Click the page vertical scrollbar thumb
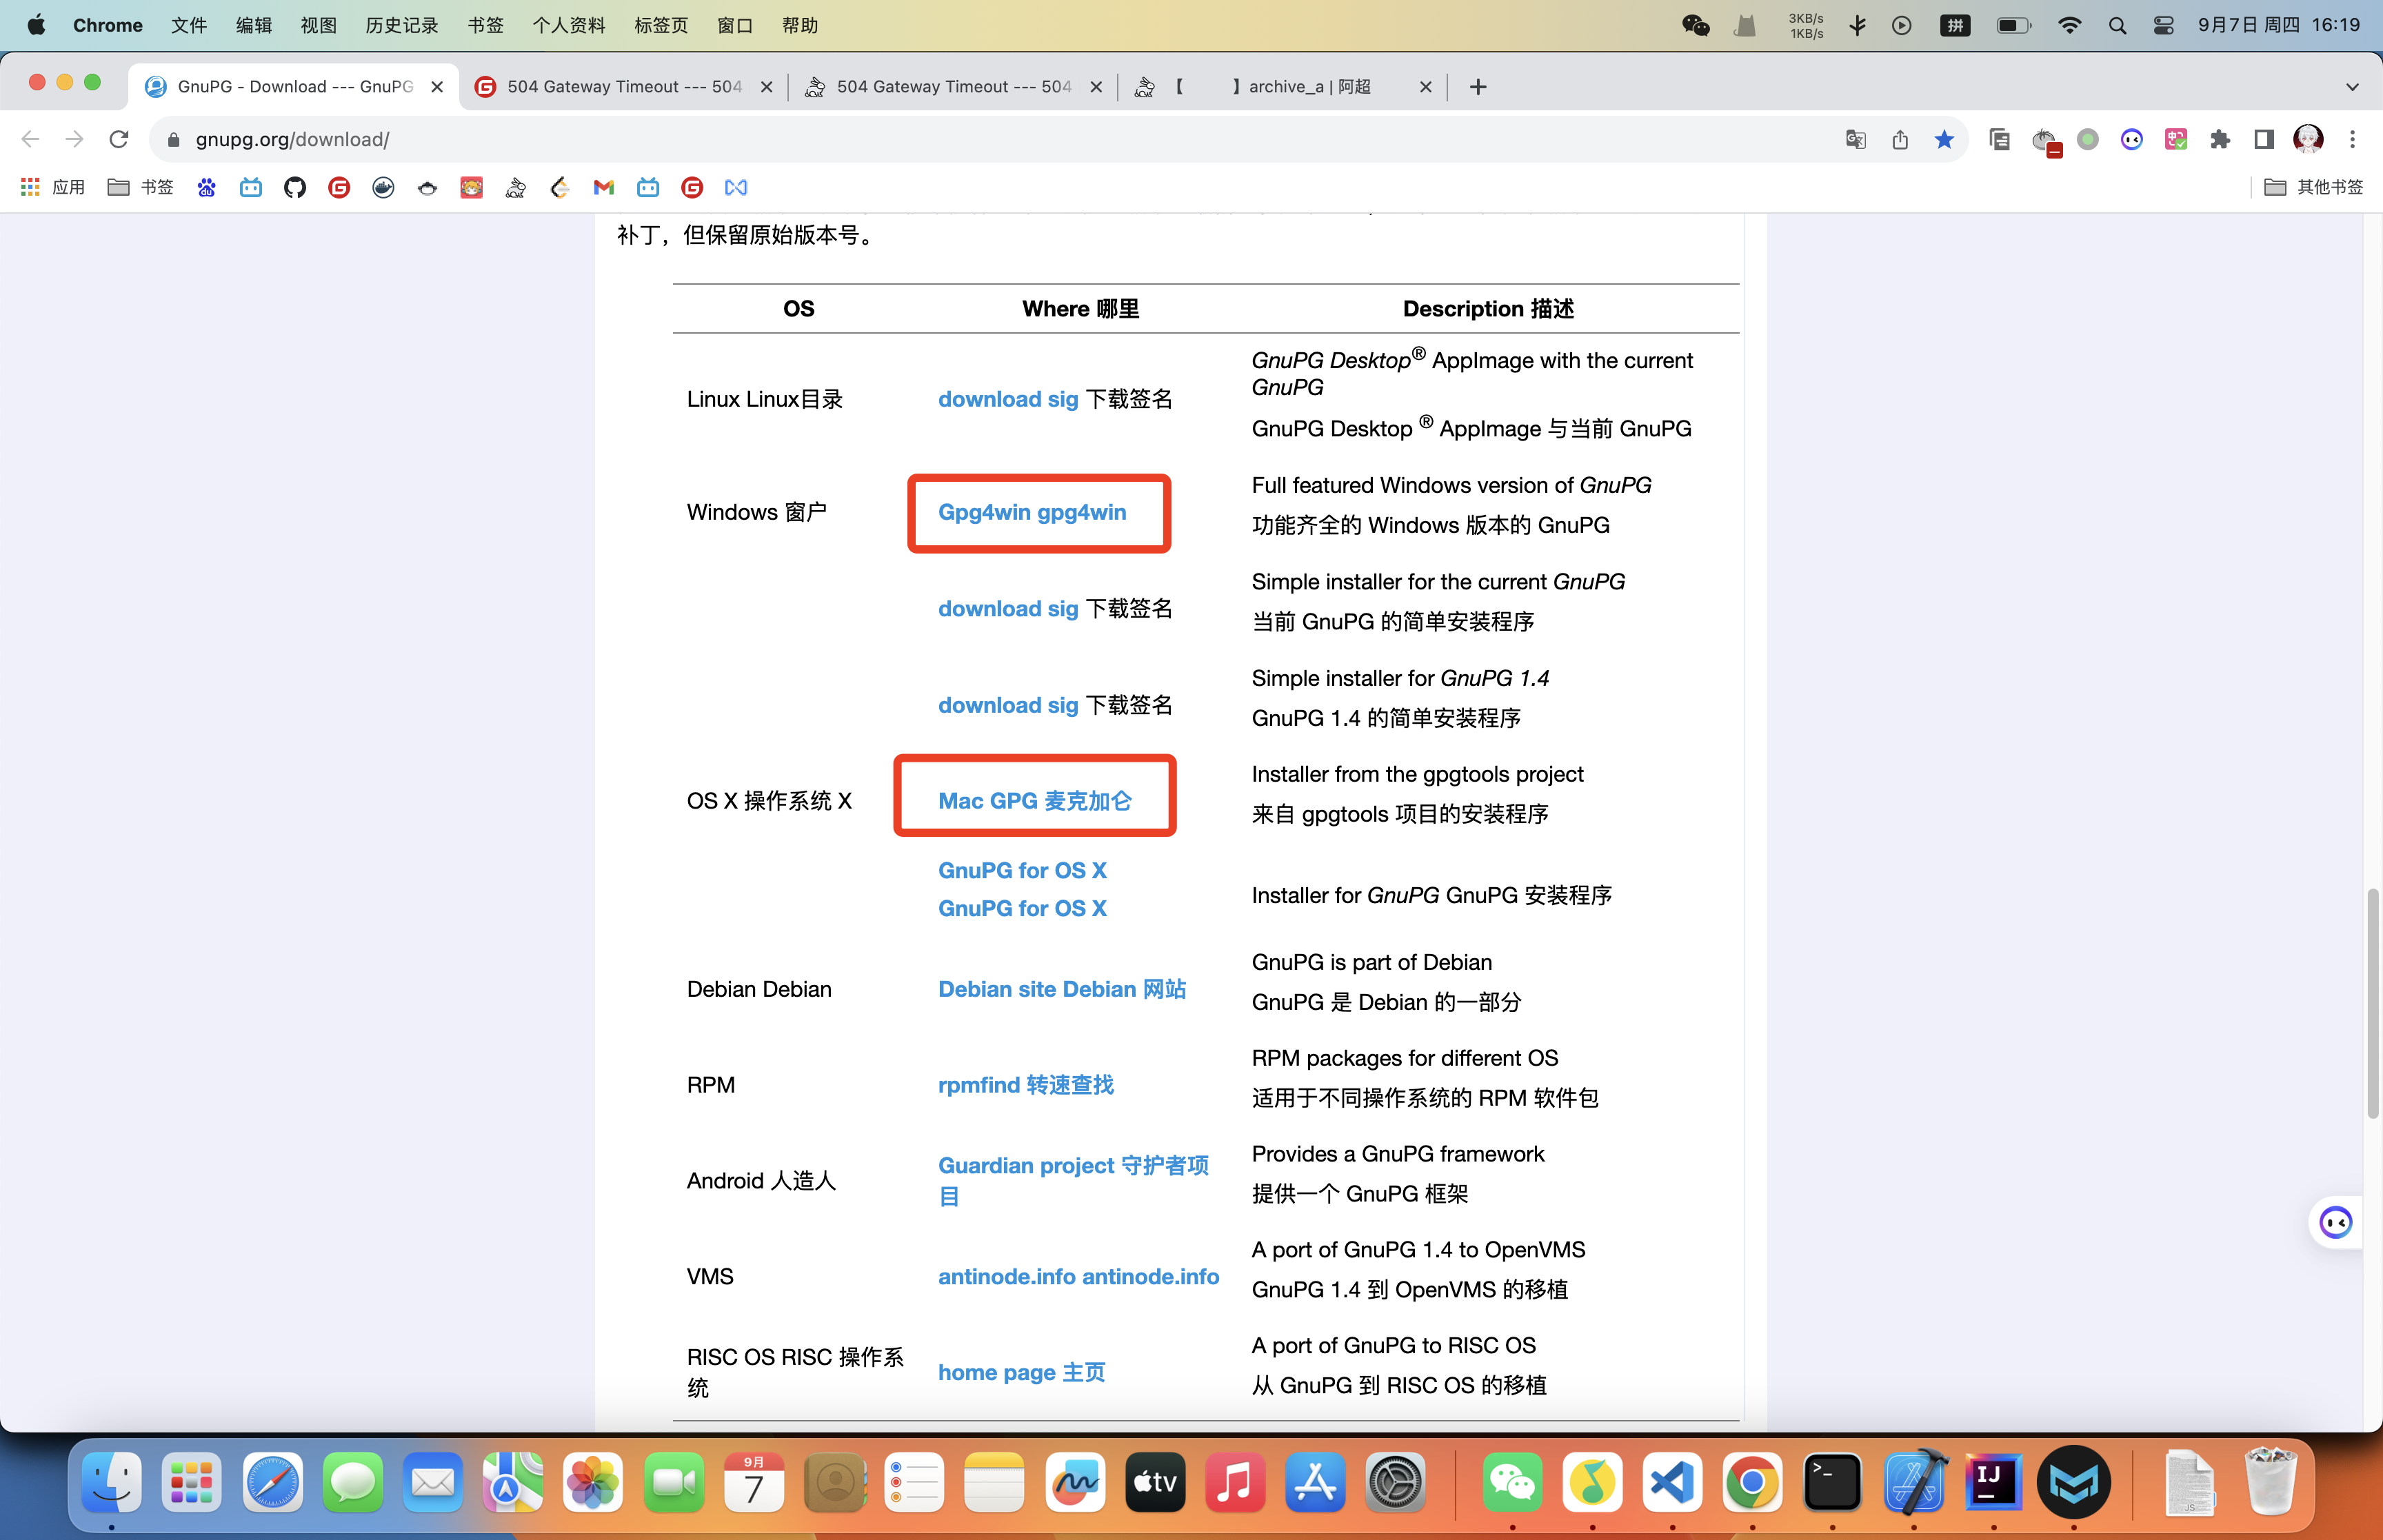The width and height of the screenshot is (2383, 1540). tap(2372, 1003)
